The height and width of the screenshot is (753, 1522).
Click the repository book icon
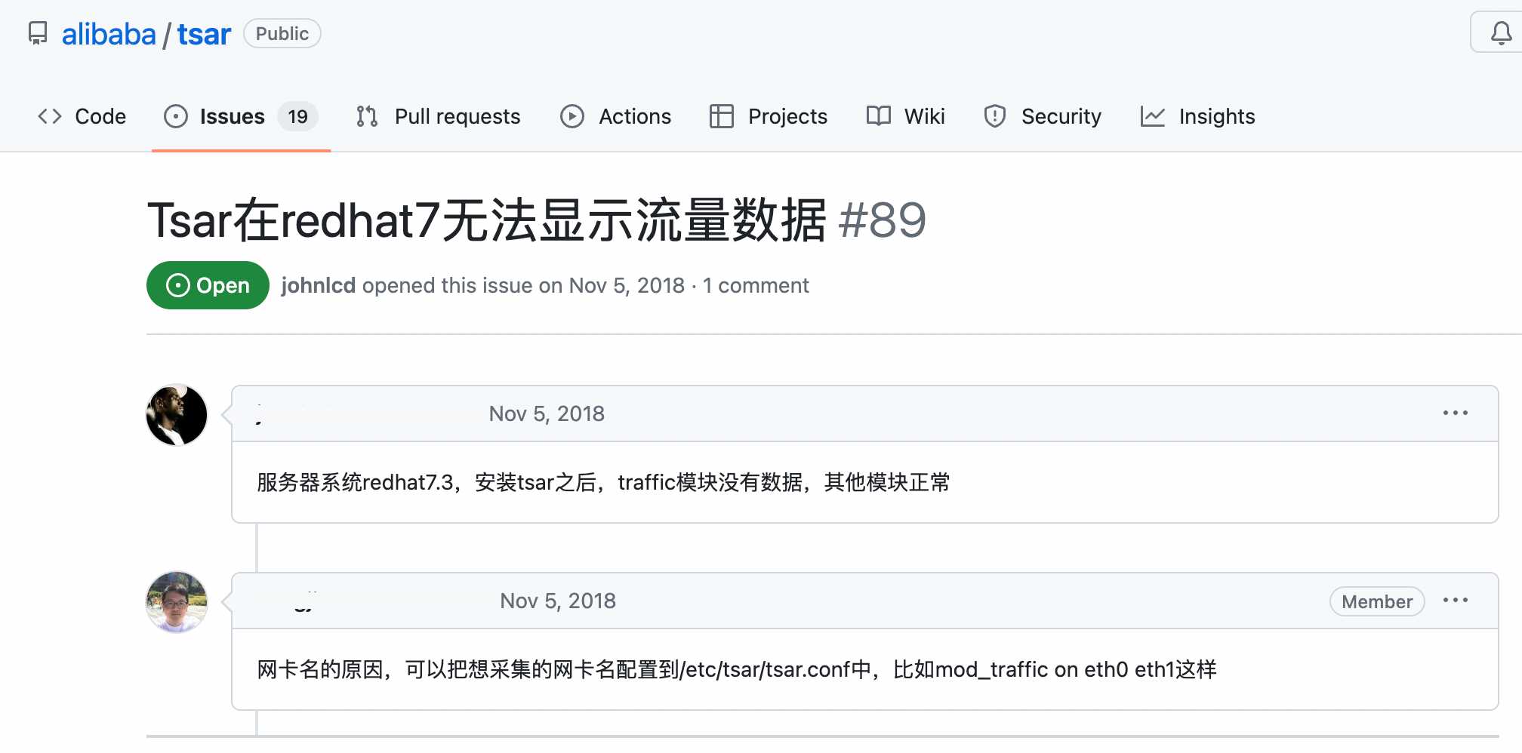coord(38,34)
